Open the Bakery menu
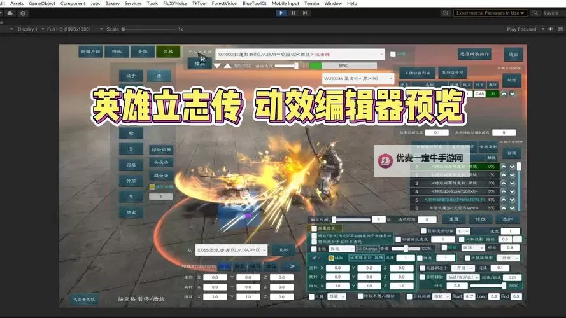The width and height of the screenshot is (566, 318). click(x=112, y=3)
